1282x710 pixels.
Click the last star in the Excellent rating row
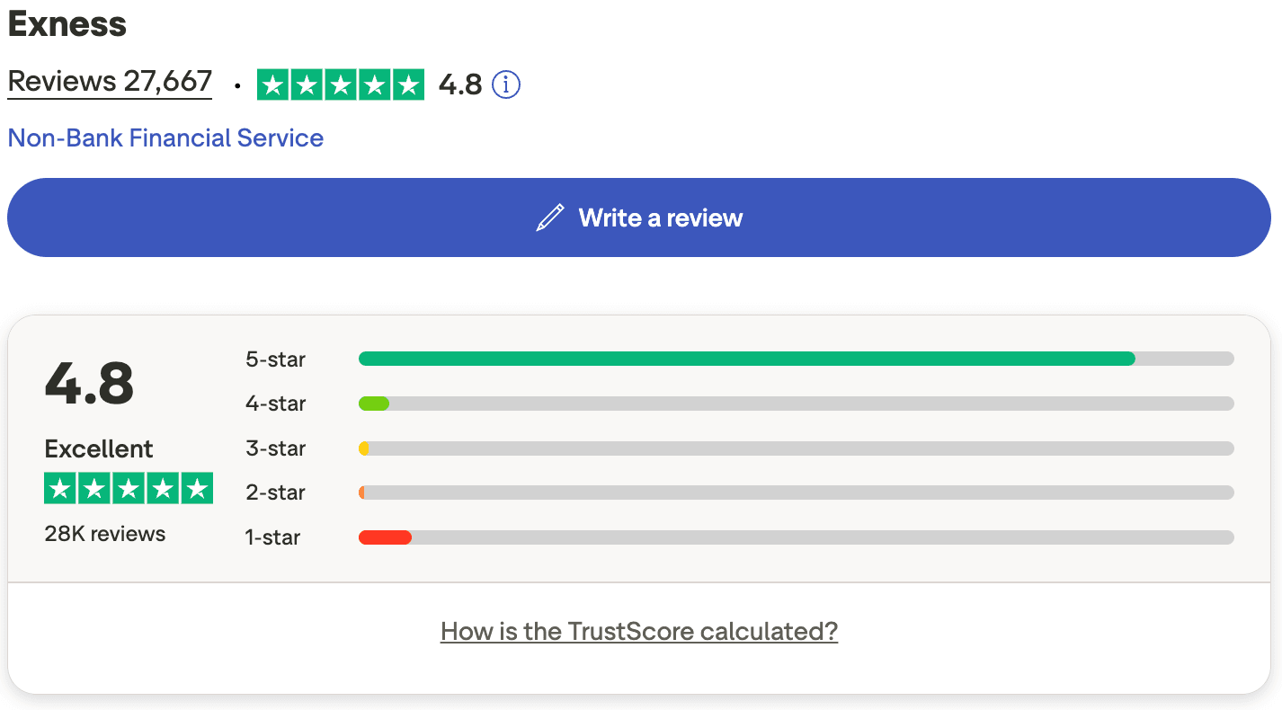pos(197,488)
